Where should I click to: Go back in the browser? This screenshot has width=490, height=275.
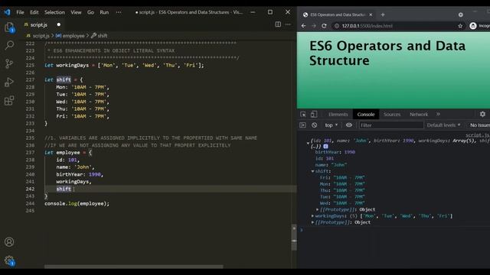point(303,26)
